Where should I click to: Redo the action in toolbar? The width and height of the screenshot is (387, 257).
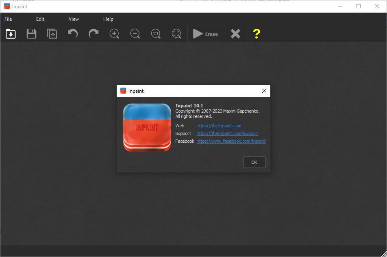(x=93, y=34)
